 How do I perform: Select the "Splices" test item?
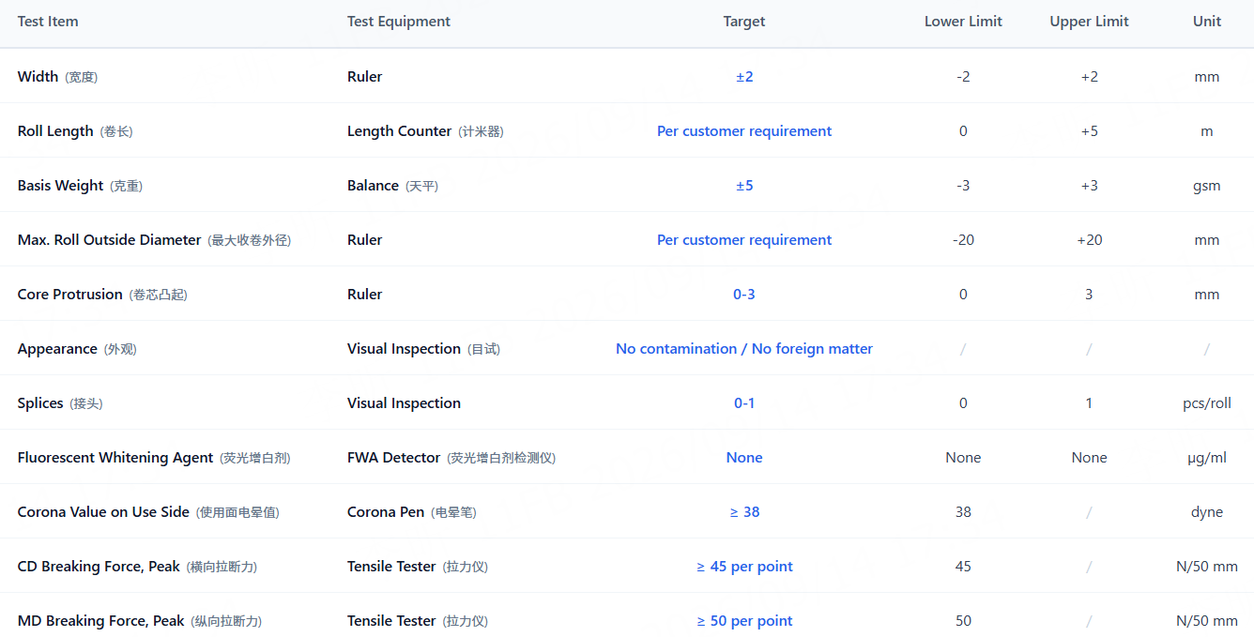60,403
